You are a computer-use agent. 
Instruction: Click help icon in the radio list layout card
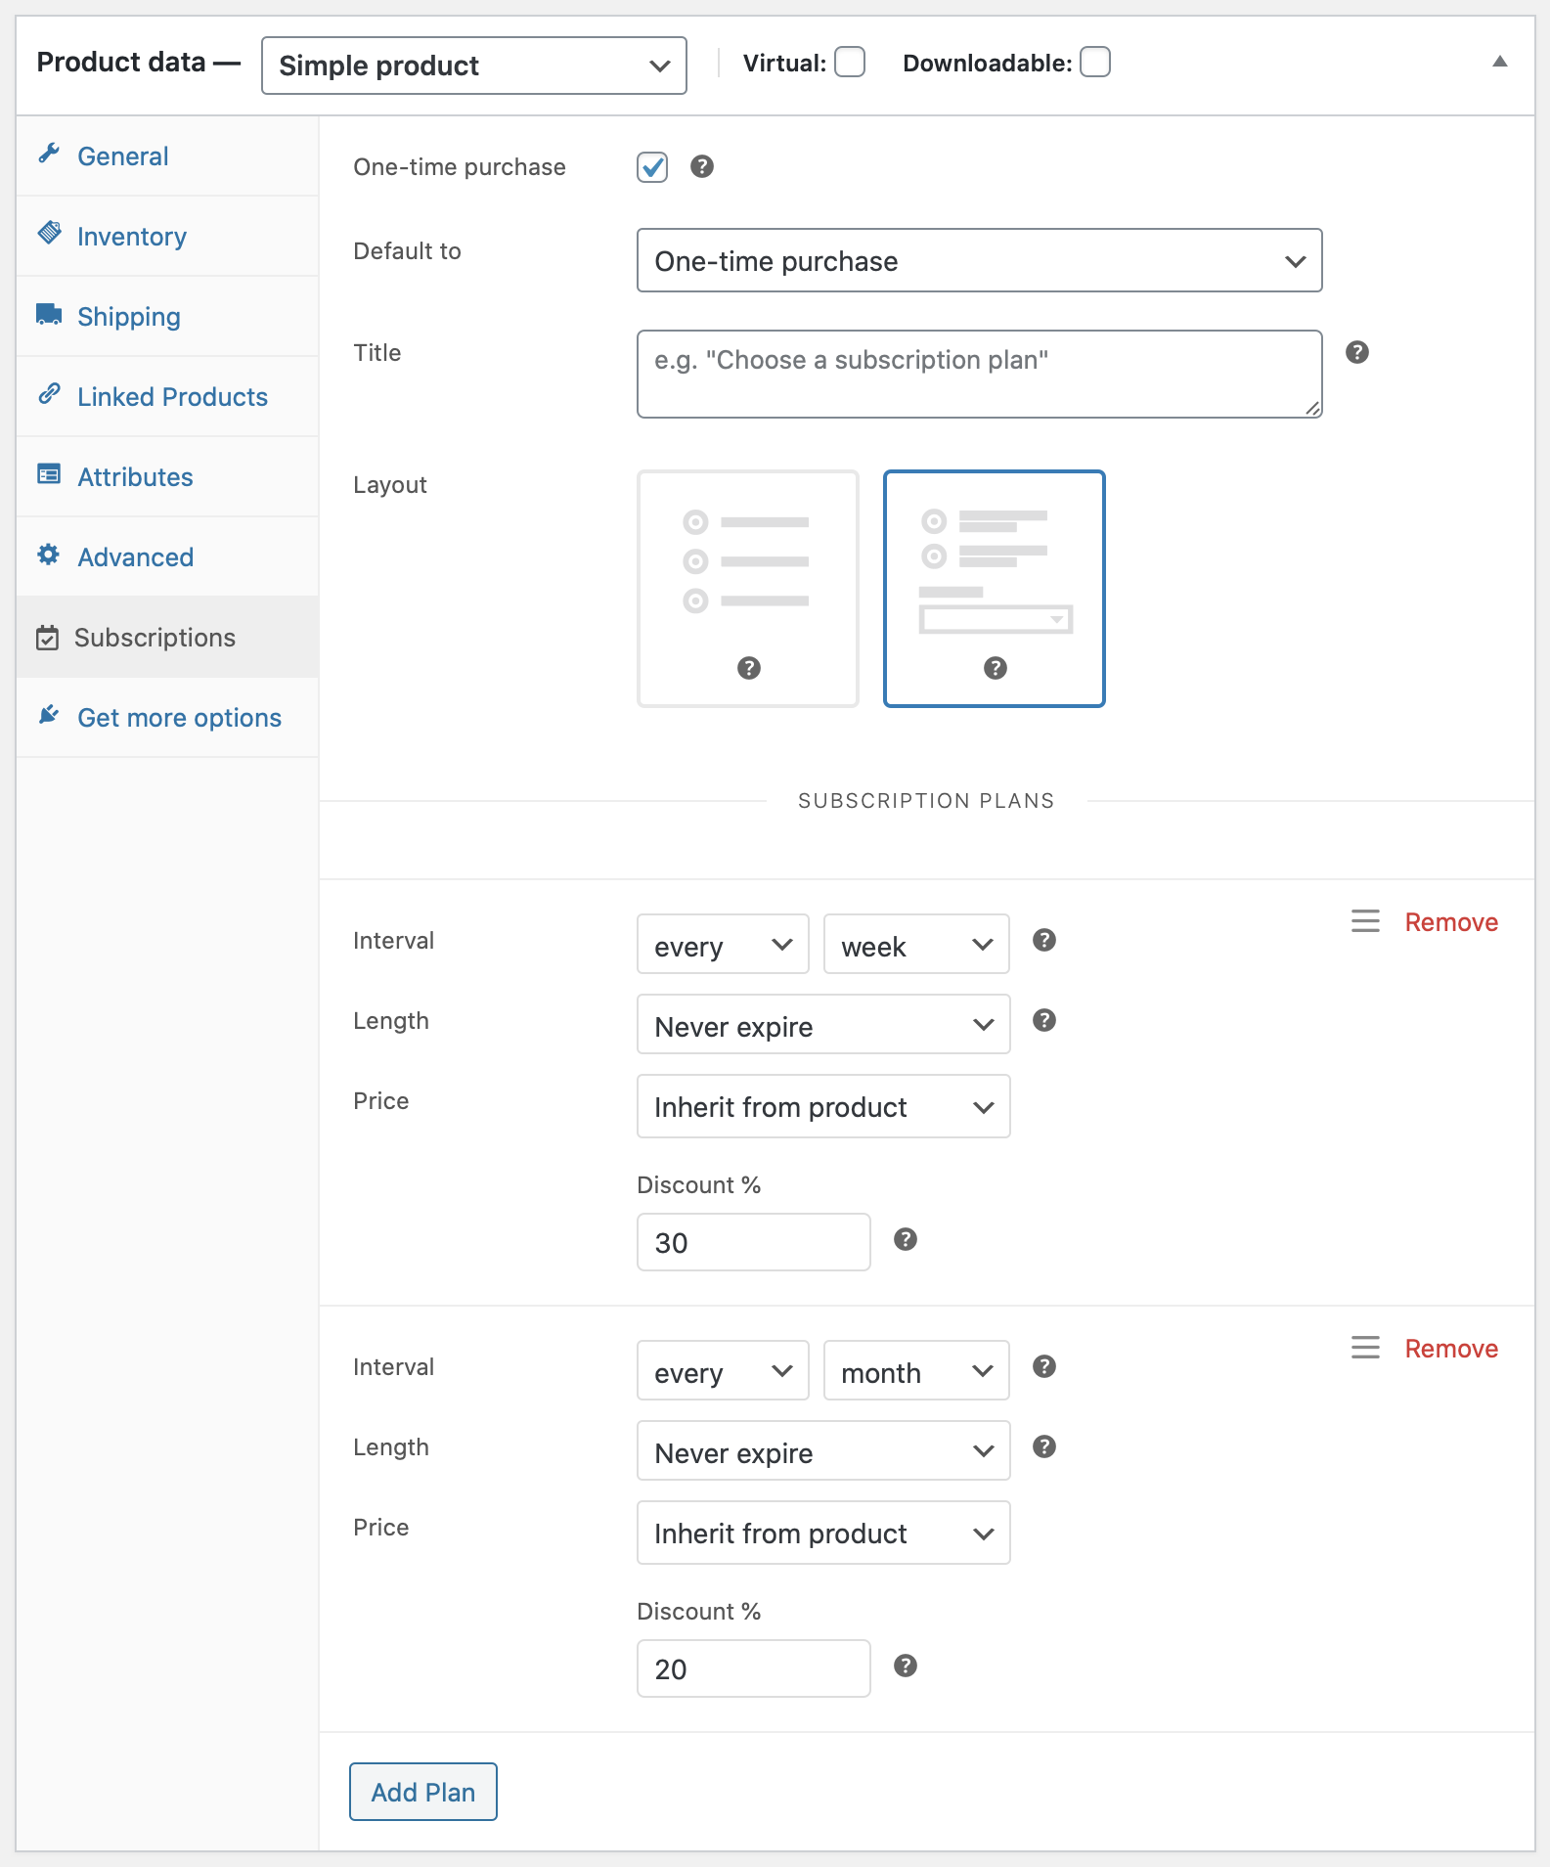(x=748, y=668)
